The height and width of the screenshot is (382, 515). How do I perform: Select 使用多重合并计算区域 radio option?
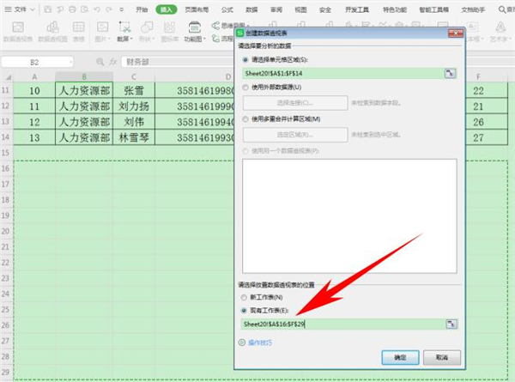click(245, 118)
